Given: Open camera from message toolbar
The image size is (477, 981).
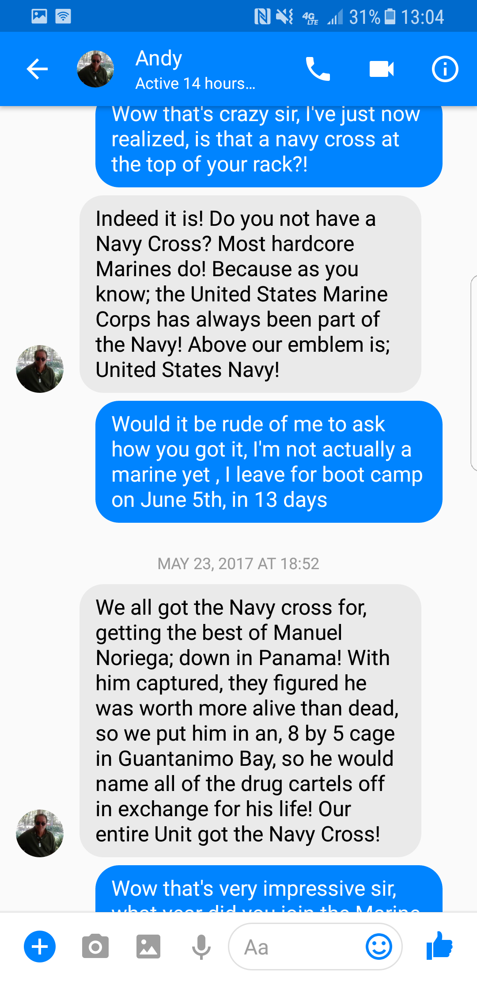Looking at the screenshot, I should (x=95, y=946).
